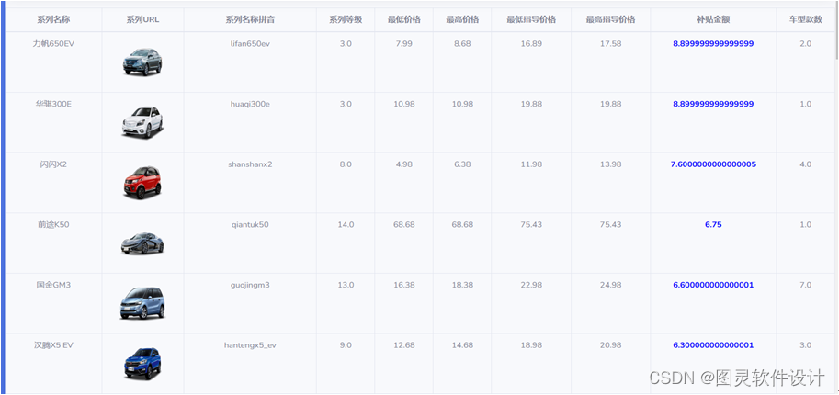Click the 最低价格 column header
Image resolution: width=839 pixels, height=395 pixels.
[x=404, y=20]
